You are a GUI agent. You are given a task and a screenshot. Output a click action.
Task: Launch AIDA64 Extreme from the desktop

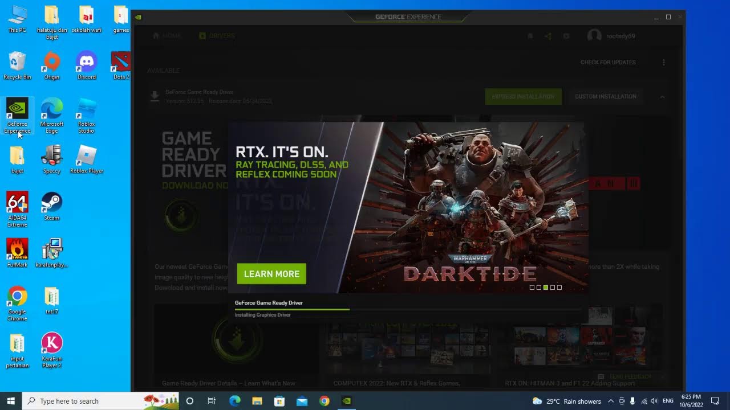click(17, 210)
